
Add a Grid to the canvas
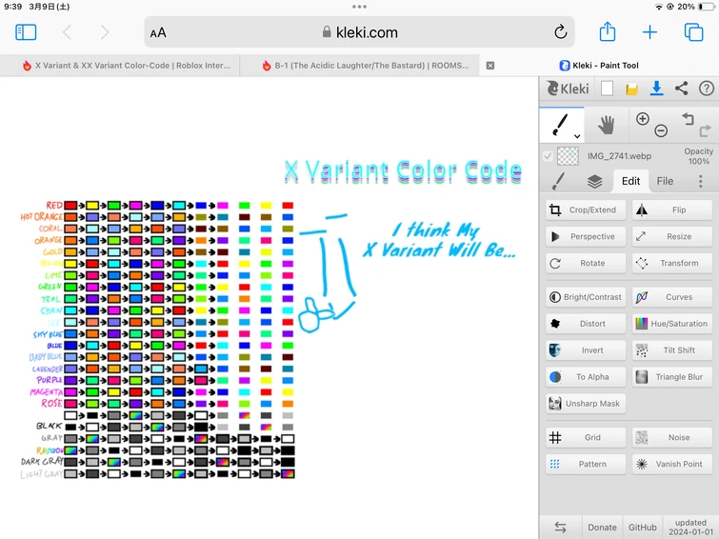pyautogui.click(x=586, y=438)
